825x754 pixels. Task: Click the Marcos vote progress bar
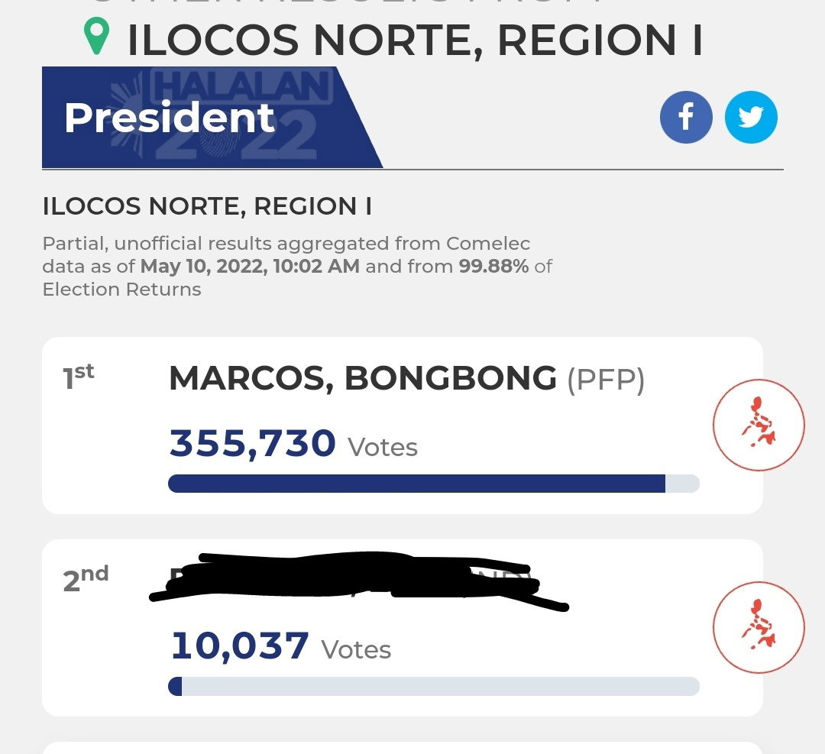click(434, 484)
